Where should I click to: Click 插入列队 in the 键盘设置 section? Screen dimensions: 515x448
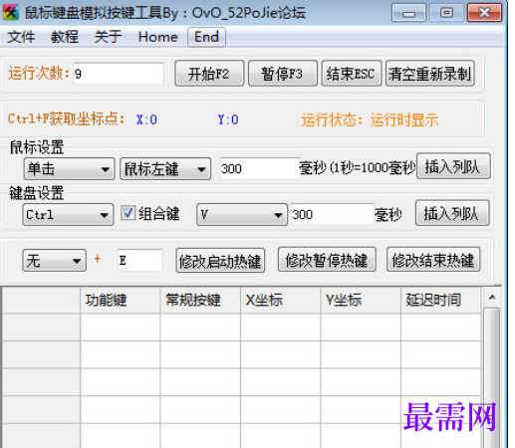(x=452, y=213)
